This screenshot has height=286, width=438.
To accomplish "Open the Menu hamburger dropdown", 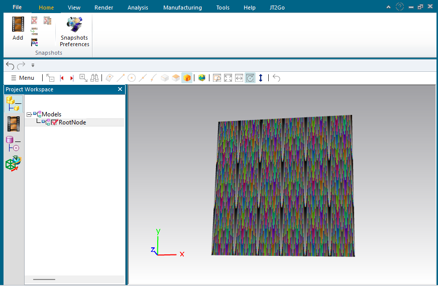I will (x=23, y=78).
